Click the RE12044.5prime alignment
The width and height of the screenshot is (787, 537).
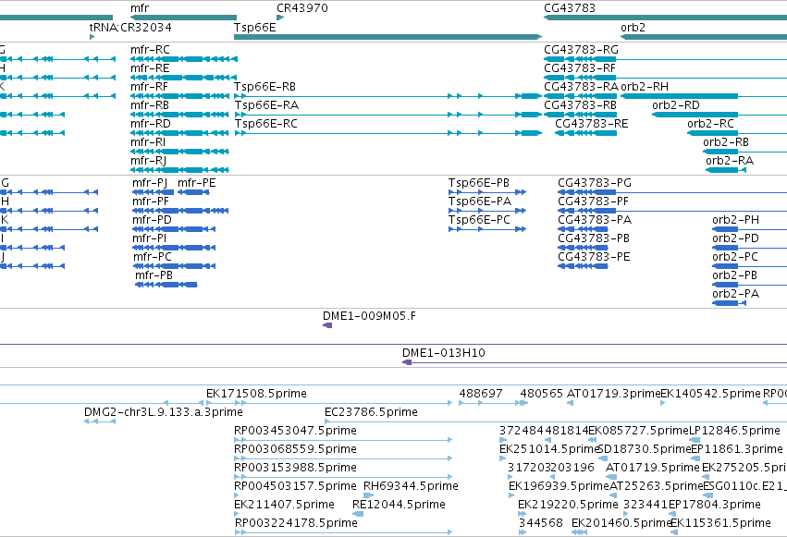click(x=358, y=514)
